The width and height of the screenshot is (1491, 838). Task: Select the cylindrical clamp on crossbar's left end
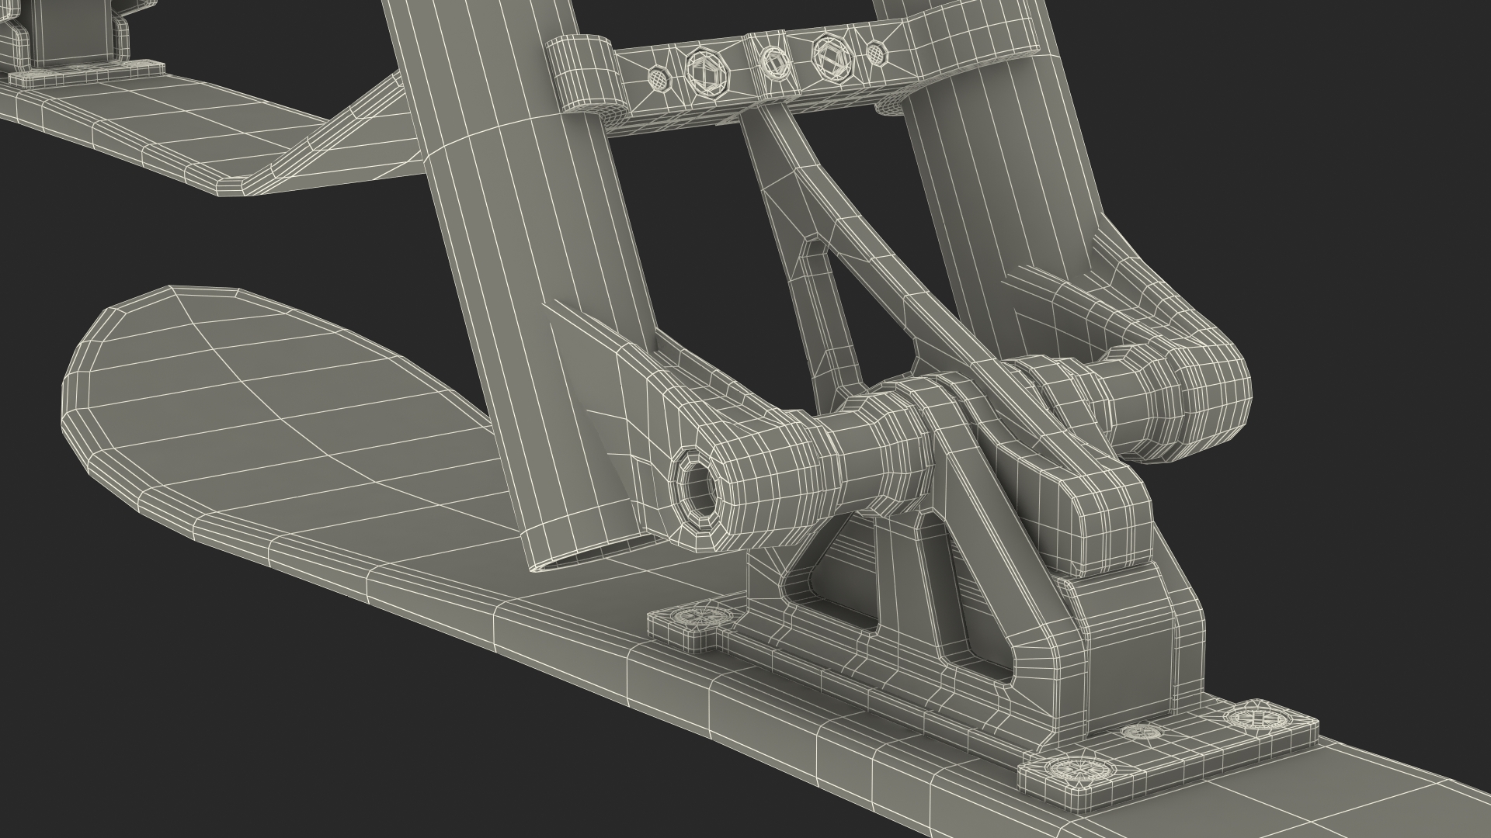point(585,74)
